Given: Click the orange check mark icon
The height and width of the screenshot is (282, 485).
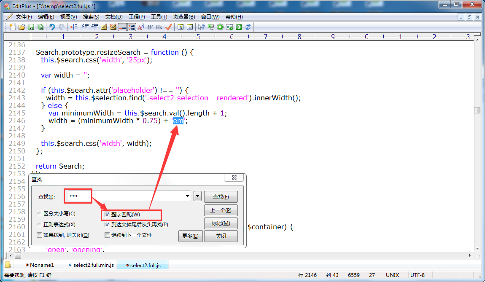Looking at the screenshot, I should 169,27.
